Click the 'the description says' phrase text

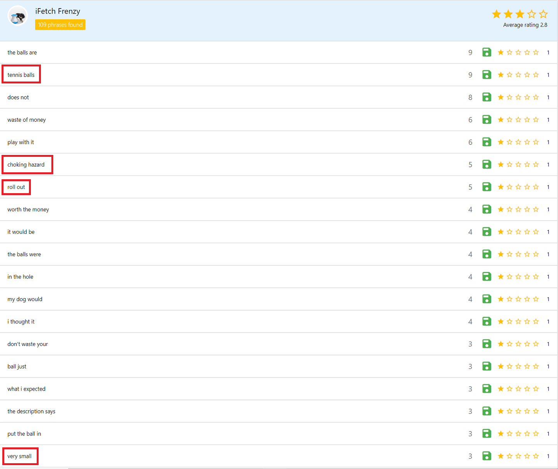click(31, 411)
